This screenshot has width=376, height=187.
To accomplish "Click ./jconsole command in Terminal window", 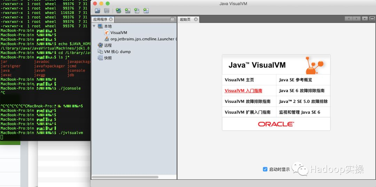I will 70,88.
